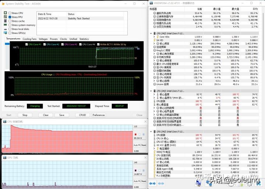The image size is (265, 189).
Task: Toggle the CPU Core #1 graph checkbox
Action: click(x=26, y=44)
